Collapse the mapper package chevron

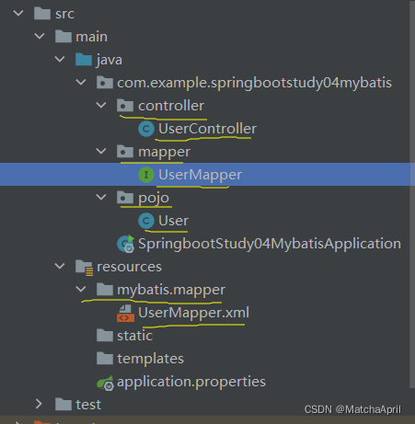point(101,151)
